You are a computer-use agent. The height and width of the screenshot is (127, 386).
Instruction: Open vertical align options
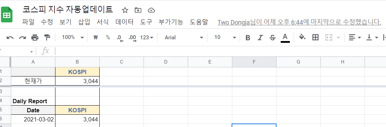click(372, 38)
